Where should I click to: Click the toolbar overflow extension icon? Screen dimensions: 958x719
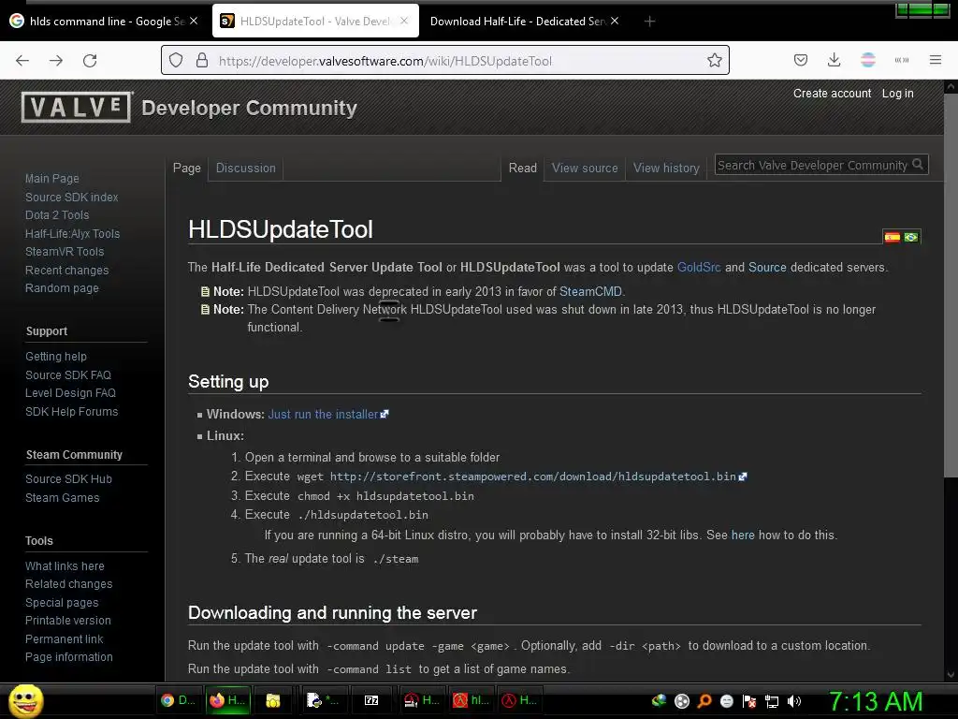coord(901,60)
